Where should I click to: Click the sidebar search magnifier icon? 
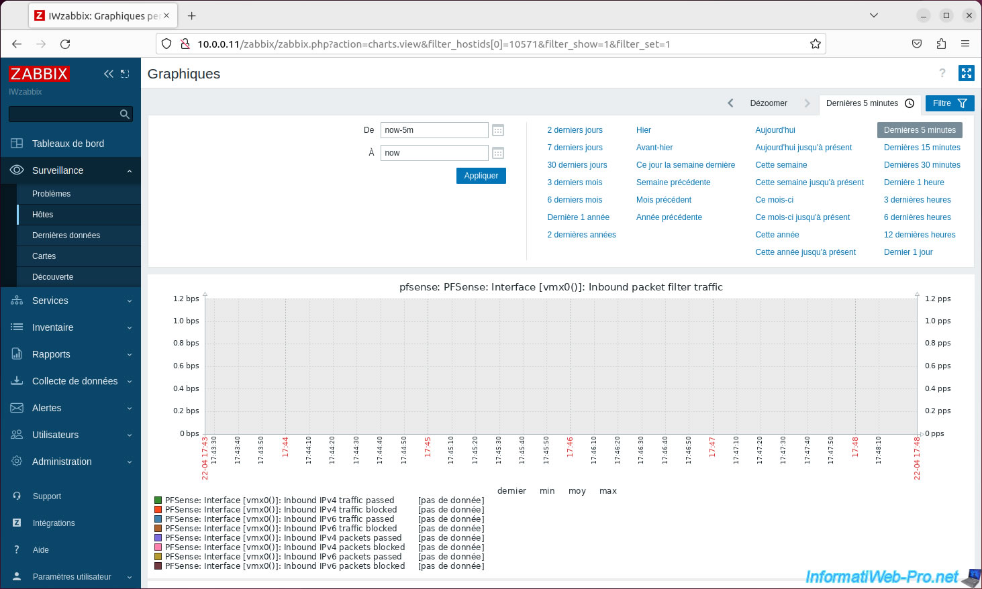tap(124, 114)
